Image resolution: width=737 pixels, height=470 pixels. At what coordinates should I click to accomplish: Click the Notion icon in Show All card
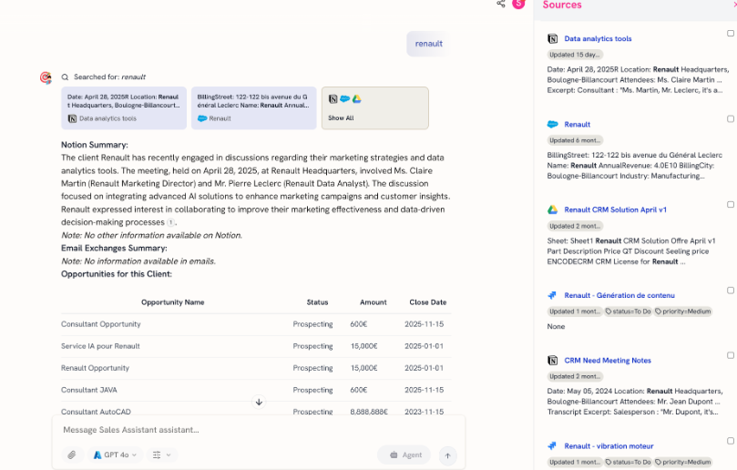point(333,99)
